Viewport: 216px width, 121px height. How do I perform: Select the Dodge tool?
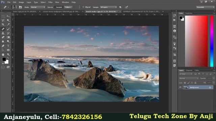click(8, 41)
